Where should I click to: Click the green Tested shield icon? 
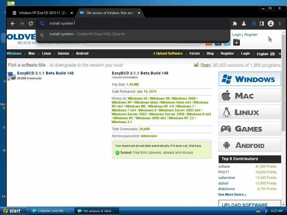[x=117, y=153]
